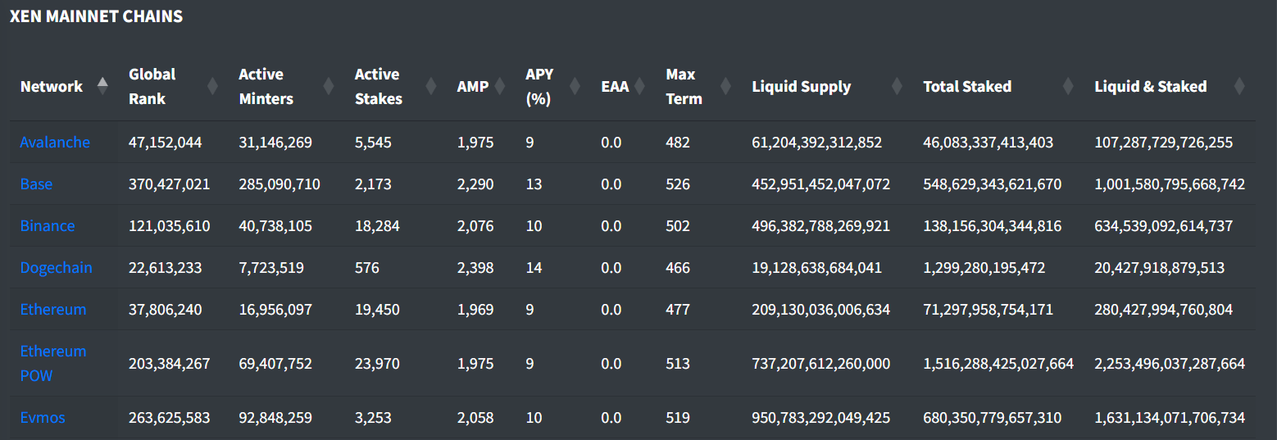Viewport: 1277px width, 440px height.
Task: Open the Avalanche network link
Action: tap(55, 143)
